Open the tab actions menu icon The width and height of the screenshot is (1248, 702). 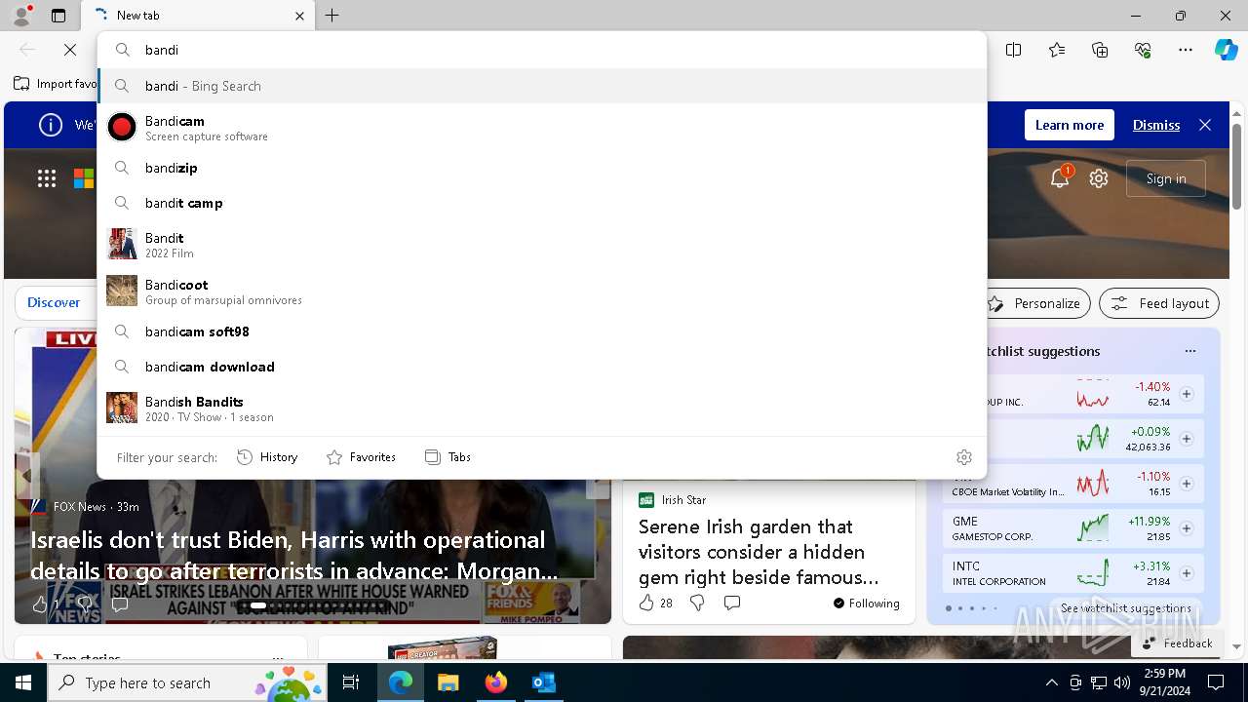(x=58, y=16)
